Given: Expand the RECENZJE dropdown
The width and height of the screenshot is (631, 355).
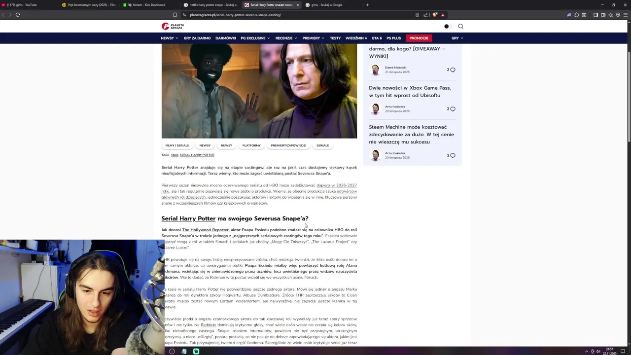Looking at the screenshot, I should pos(286,38).
